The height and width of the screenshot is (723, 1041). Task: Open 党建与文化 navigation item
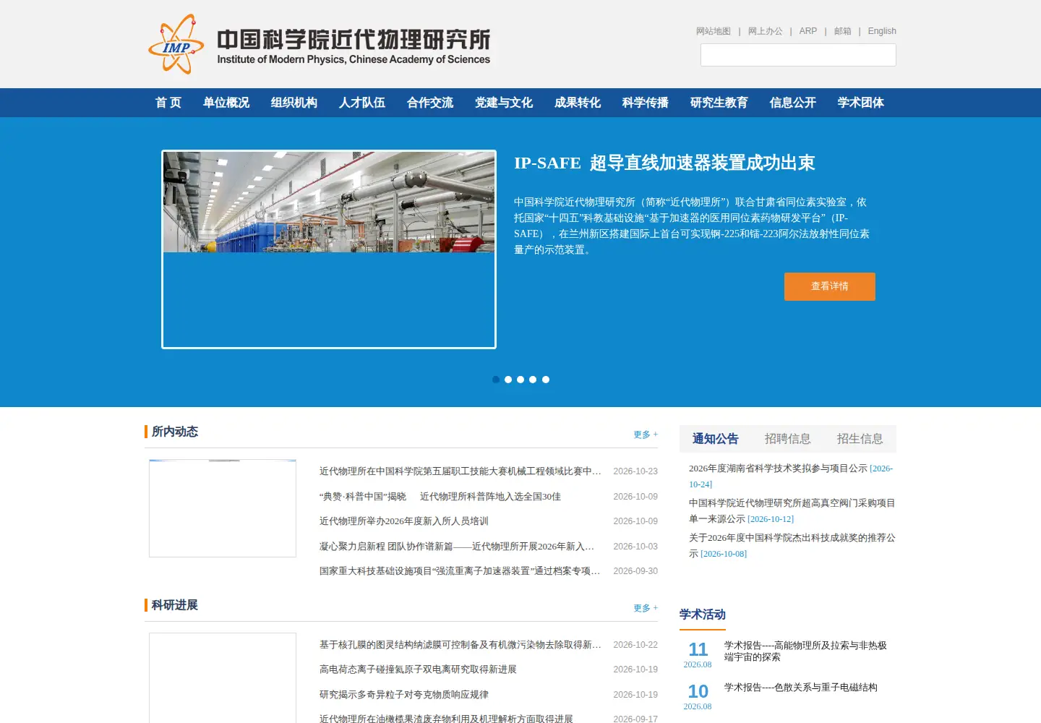click(x=504, y=103)
